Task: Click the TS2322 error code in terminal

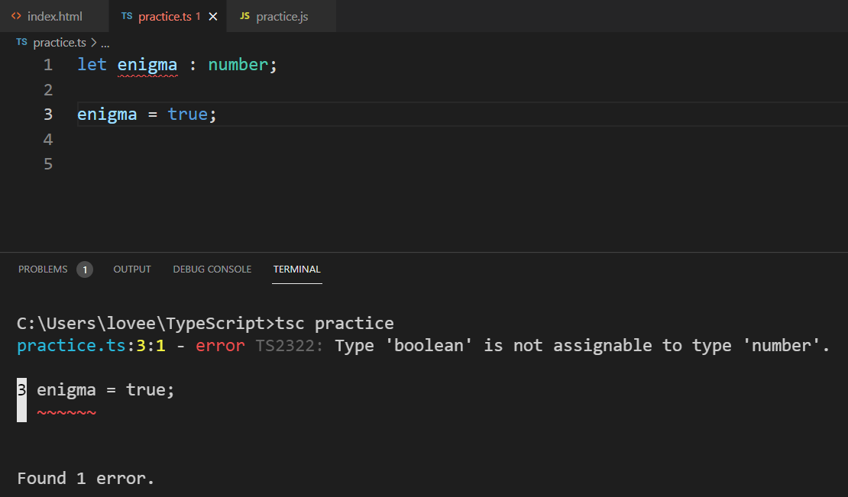Action: pos(289,345)
